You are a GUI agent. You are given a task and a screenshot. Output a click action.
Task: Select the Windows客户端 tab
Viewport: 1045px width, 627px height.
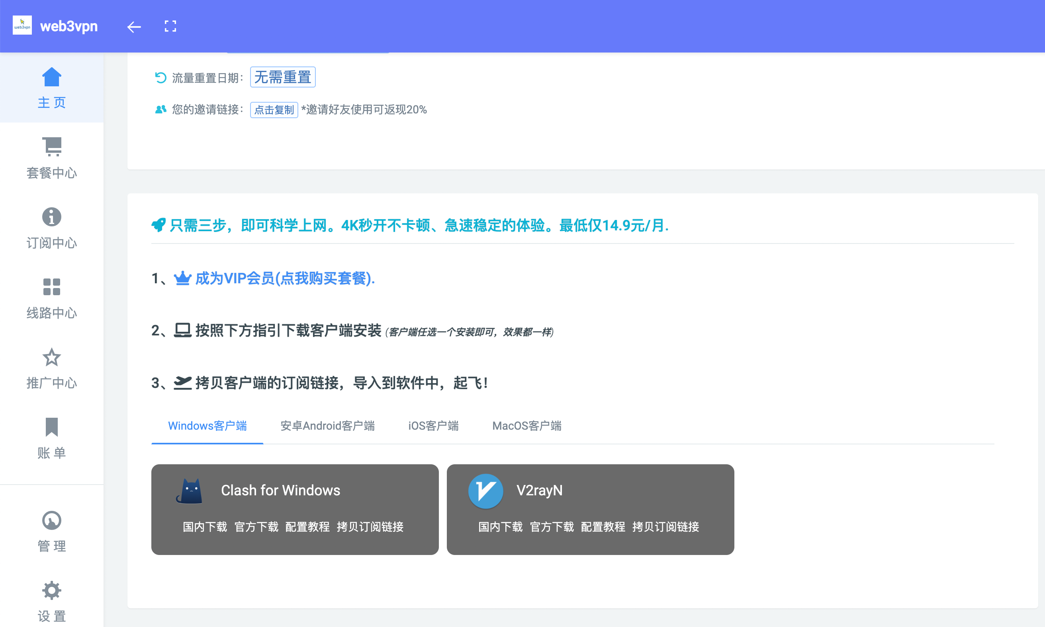pos(207,425)
